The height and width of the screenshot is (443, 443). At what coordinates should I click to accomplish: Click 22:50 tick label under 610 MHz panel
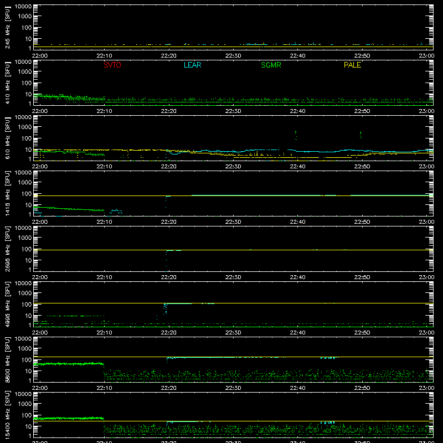[362, 167]
